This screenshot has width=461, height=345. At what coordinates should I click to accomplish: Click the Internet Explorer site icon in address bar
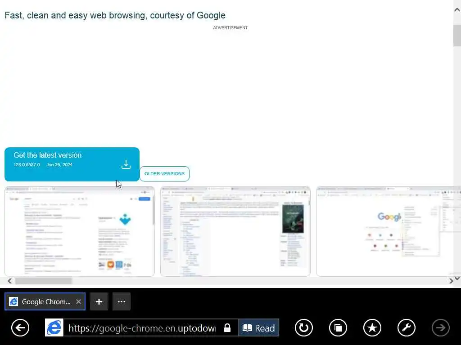pyautogui.click(x=54, y=327)
